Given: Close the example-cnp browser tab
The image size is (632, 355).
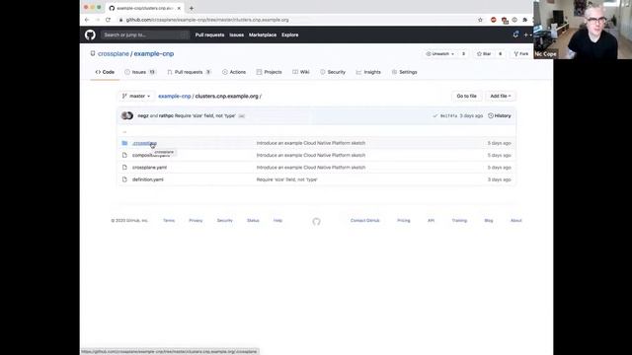Looking at the screenshot, I should coord(179,8).
